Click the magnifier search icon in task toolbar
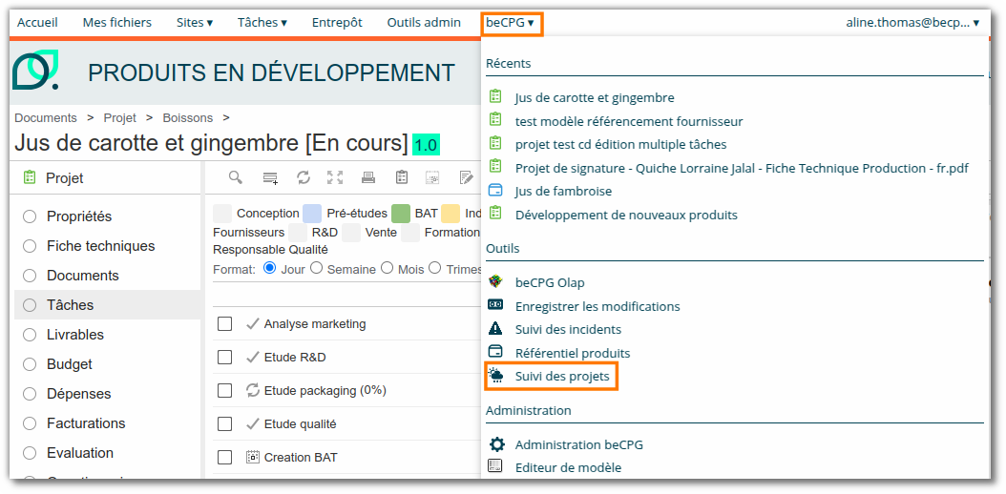The height and width of the screenshot is (494, 1006). (x=236, y=177)
